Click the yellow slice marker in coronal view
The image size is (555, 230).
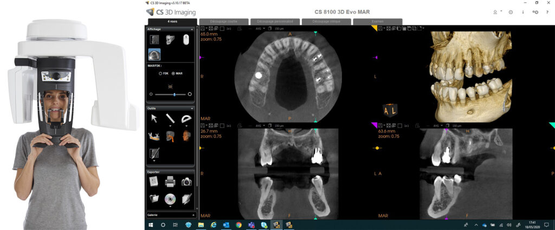(201, 148)
